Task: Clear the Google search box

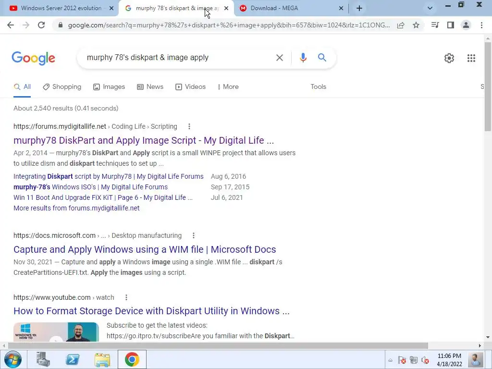Action: point(279,58)
